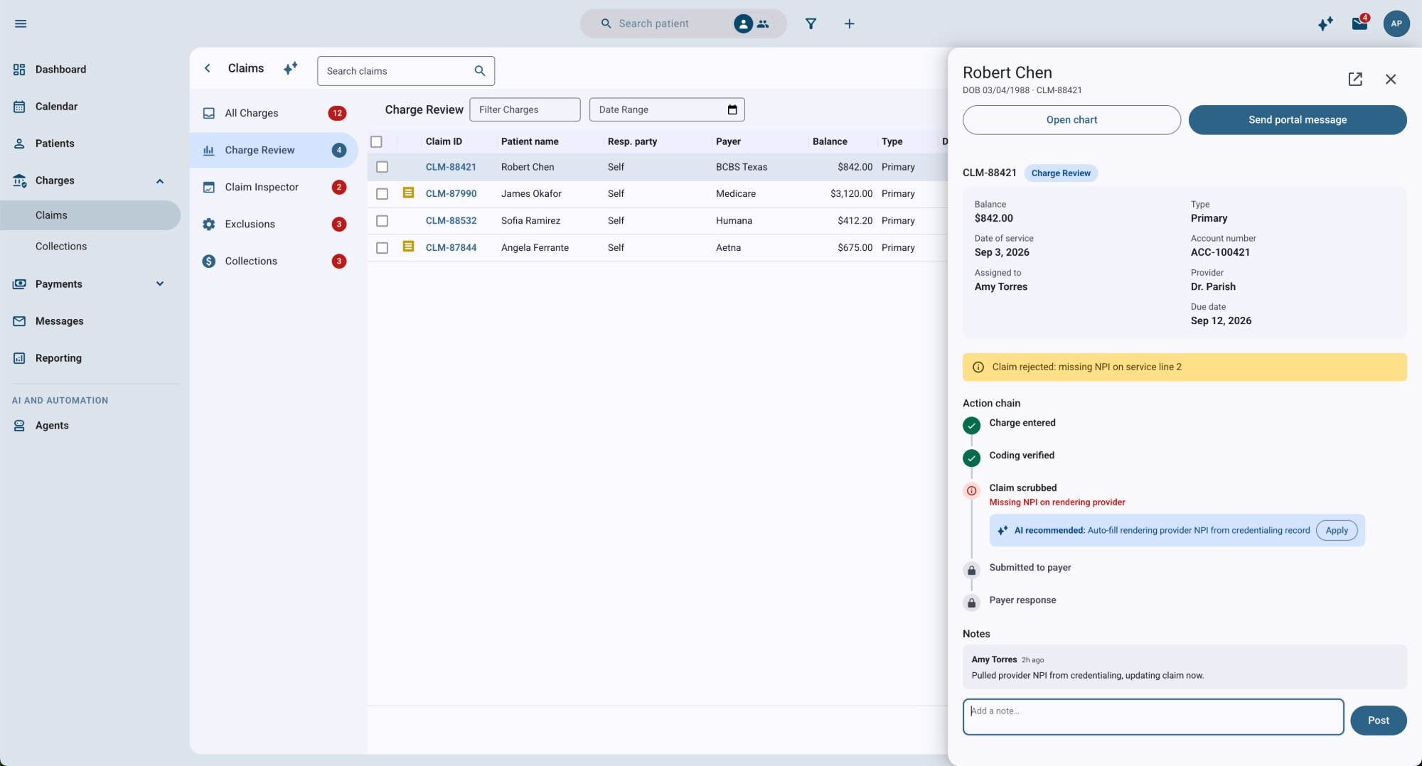Open Robert Chen panel in new window

click(x=1355, y=79)
